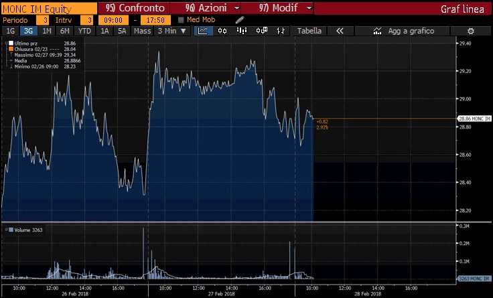The image size is (493, 298).
Task: Click the Tabella button
Action: pos(309,31)
